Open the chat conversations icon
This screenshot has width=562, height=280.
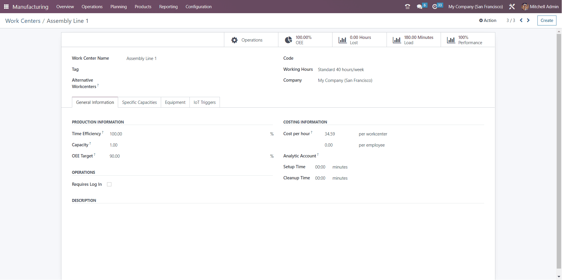[420, 6]
